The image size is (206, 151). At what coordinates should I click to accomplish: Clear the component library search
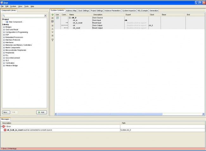point(45,16)
